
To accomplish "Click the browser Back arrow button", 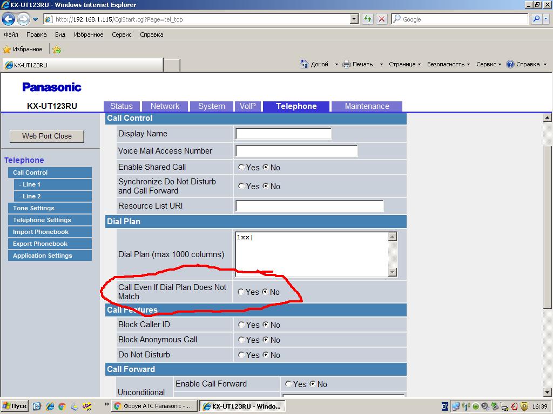I will point(9,19).
